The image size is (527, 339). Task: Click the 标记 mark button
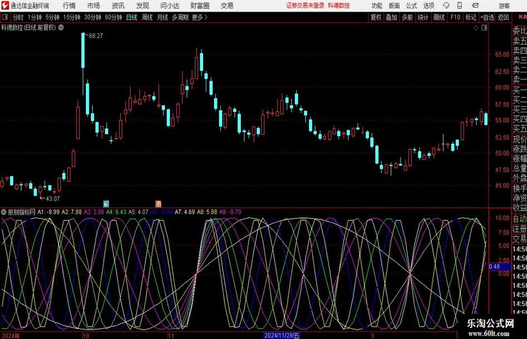pyautogui.click(x=471, y=17)
